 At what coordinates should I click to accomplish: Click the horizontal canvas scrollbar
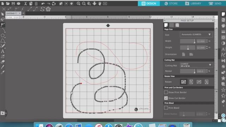pyautogui.click(x=96, y=120)
